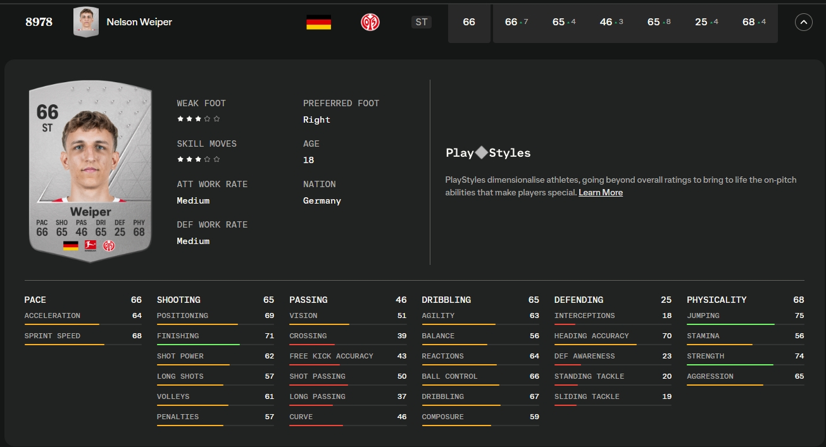Click the Positioning label
Screen dimensions: 826x447
coord(182,315)
